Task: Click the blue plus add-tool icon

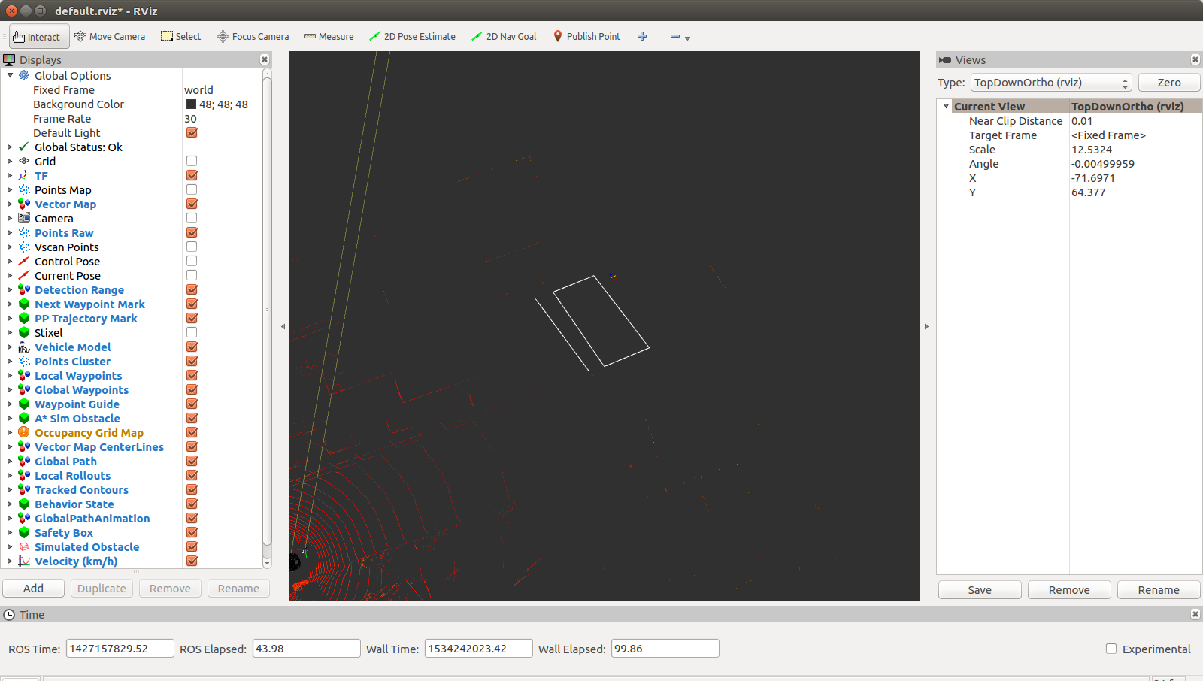Action: [x=642, y=36]
